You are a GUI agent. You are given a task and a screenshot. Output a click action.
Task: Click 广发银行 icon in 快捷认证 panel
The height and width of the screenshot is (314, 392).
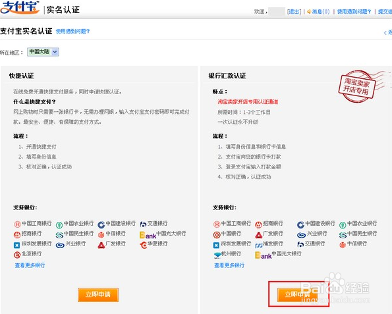point(101,246)
